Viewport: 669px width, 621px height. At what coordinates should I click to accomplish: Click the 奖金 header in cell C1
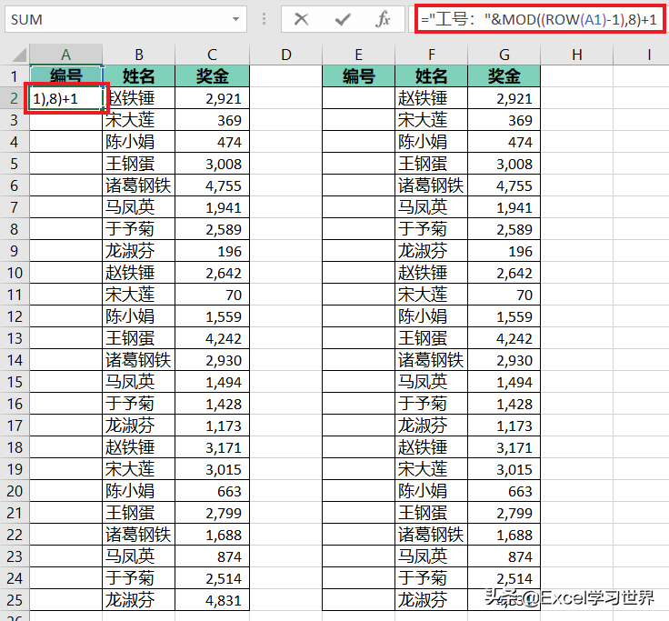[x=212, y=76]
